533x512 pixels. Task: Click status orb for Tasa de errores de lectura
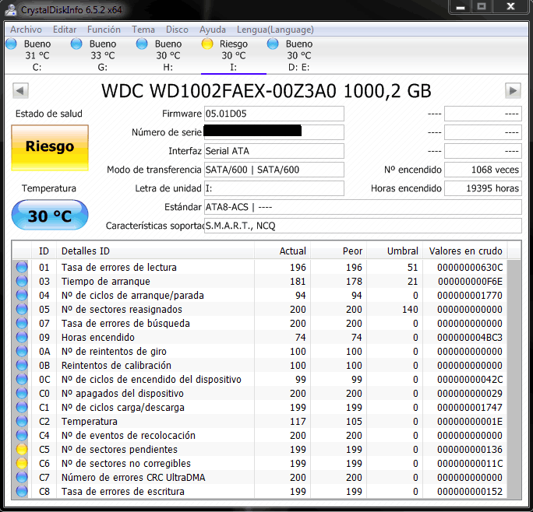22,267
